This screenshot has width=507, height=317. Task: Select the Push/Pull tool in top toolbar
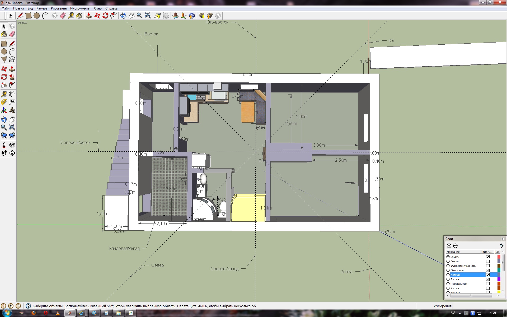pyautogui.click(x=89, y=16)
